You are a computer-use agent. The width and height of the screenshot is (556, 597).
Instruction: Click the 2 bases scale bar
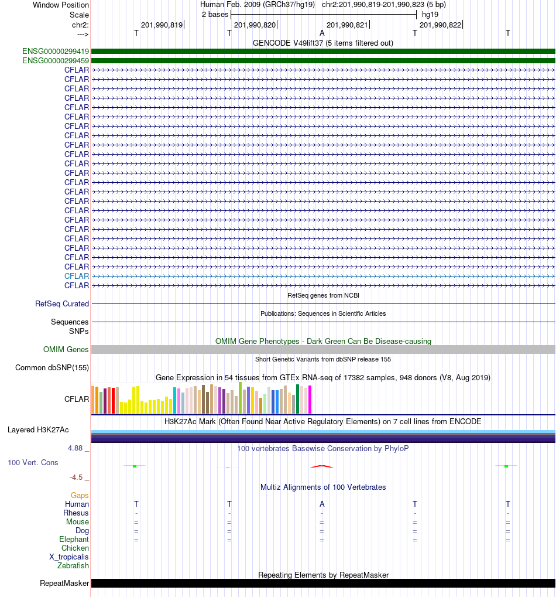point(324,15)
